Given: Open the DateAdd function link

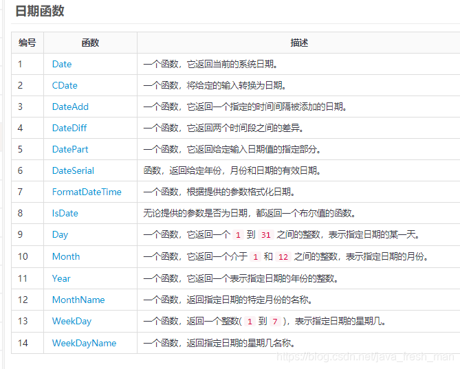Looking at the screenshot, I should click(x=70, y=107).
